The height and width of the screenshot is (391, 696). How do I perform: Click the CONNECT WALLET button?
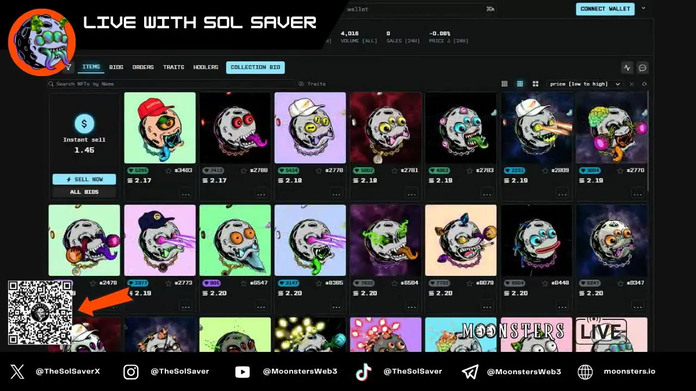[x=605, y=9]
